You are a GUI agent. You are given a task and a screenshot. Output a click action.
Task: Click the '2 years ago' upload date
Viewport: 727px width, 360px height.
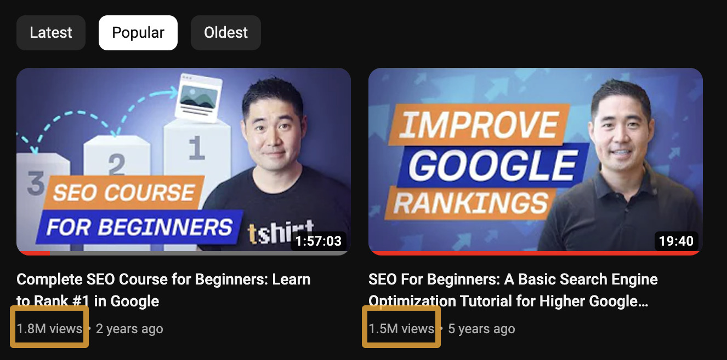point(129,329)
